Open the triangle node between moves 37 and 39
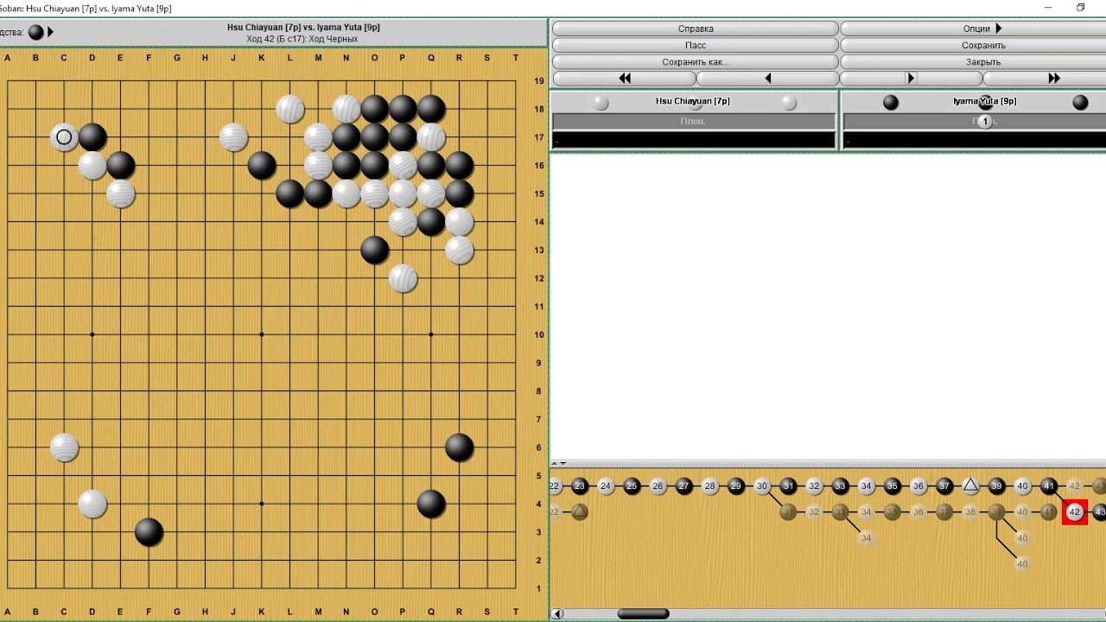Viewport: 1106px width, 622px height. click(970, 486)
